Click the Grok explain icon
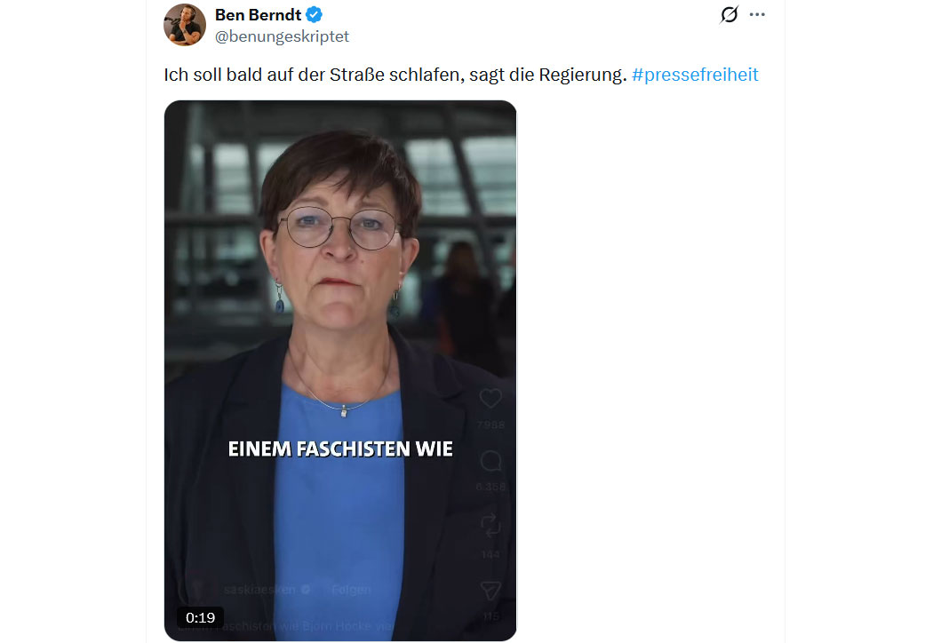The height and width of the screenshot is (643, 933). tap(729, 14)
